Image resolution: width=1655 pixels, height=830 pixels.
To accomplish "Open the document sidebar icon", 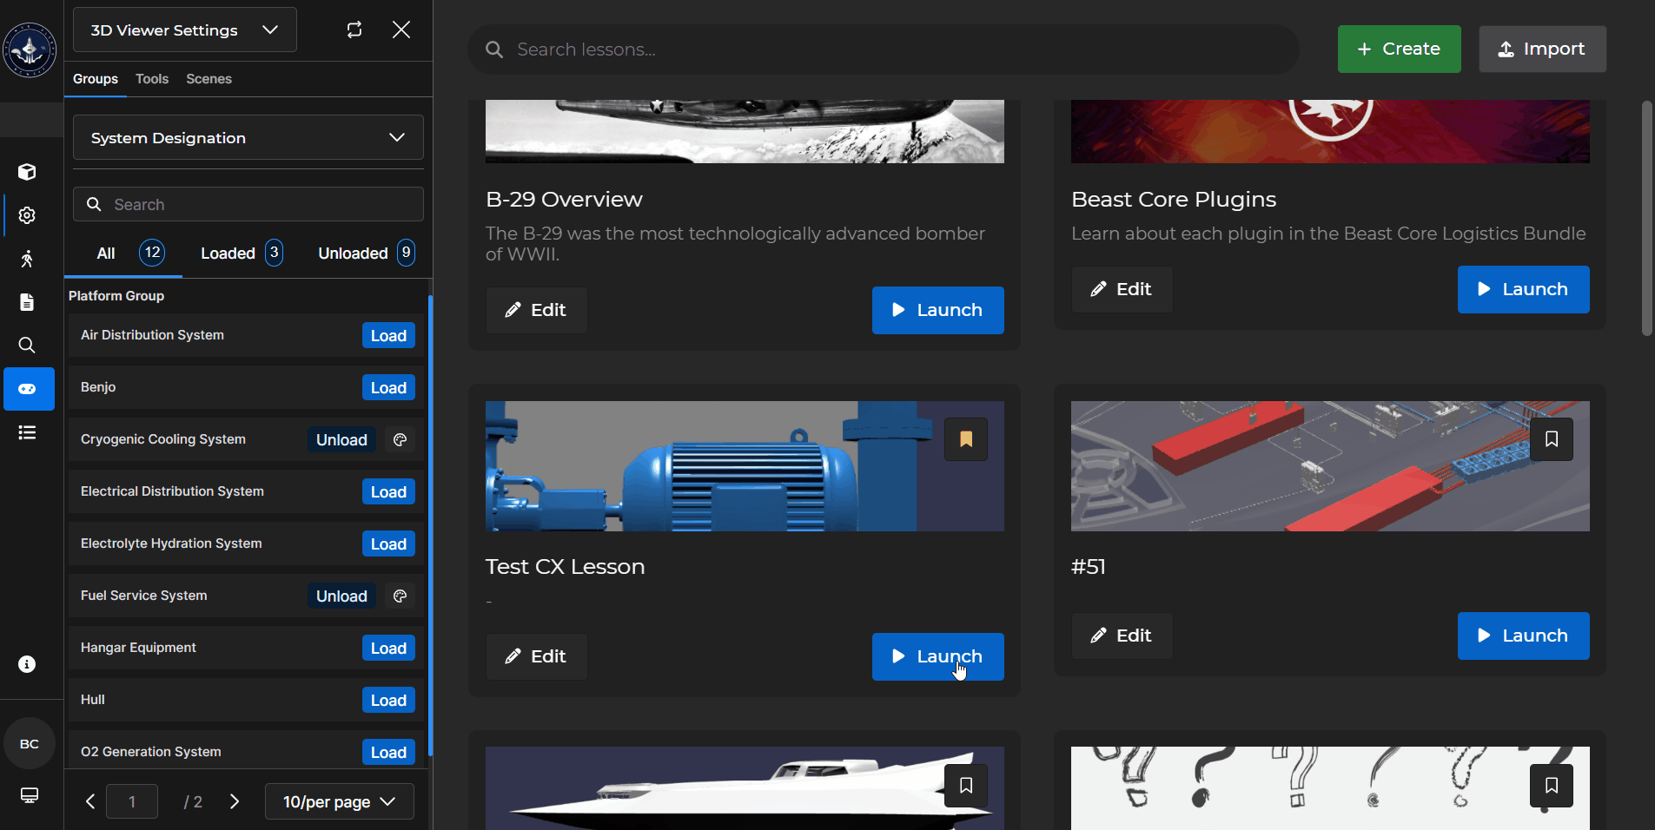I will click(x=27, y=302).
